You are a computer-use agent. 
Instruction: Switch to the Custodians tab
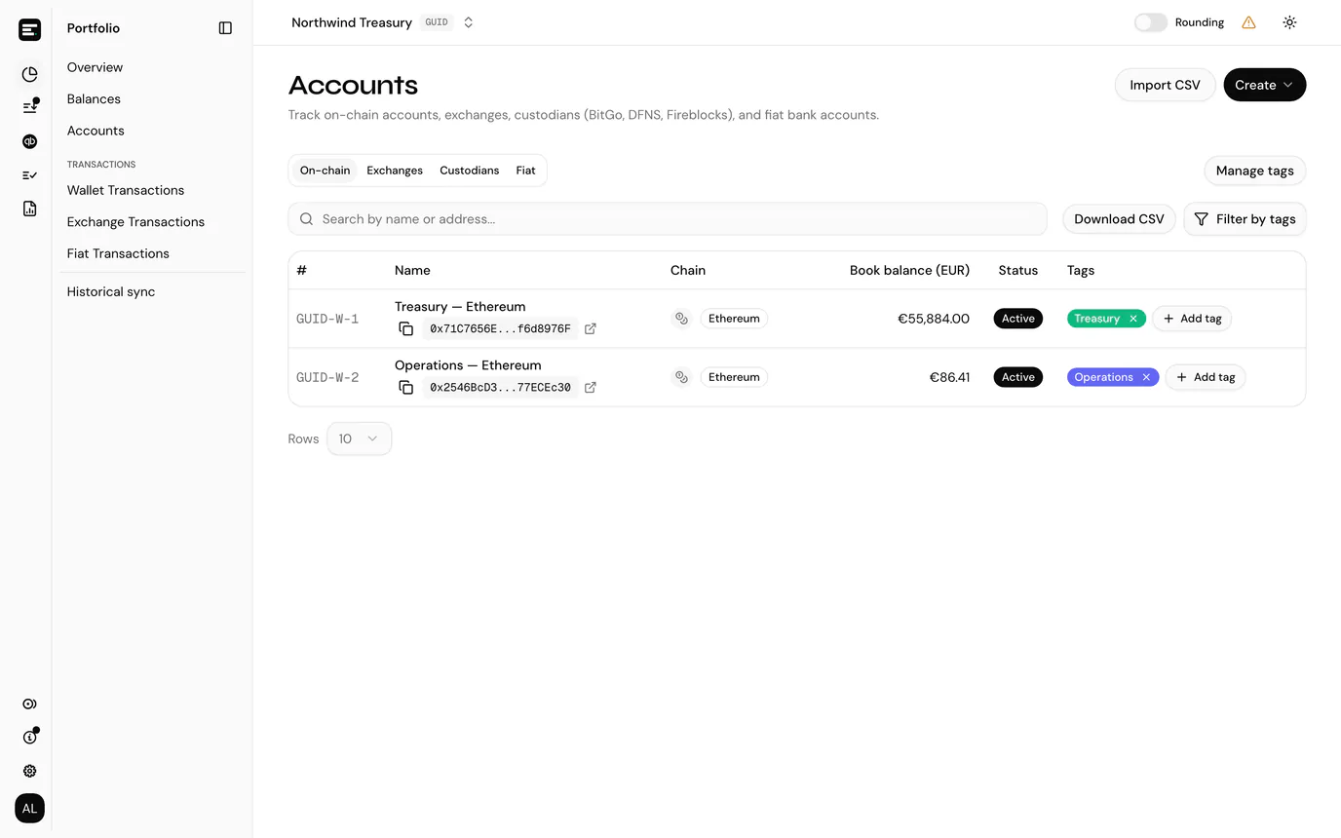(x=469, y=171)
